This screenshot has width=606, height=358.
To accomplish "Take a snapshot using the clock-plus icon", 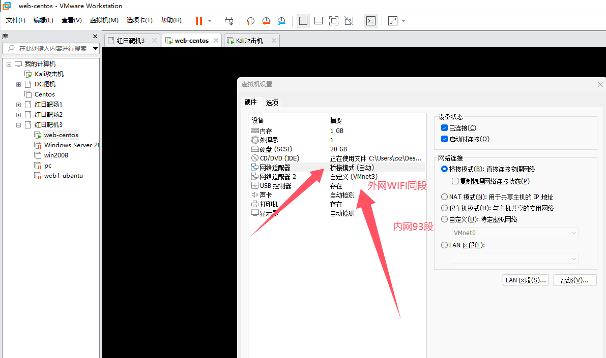I will pyautogui.click(x=250, y=21).
